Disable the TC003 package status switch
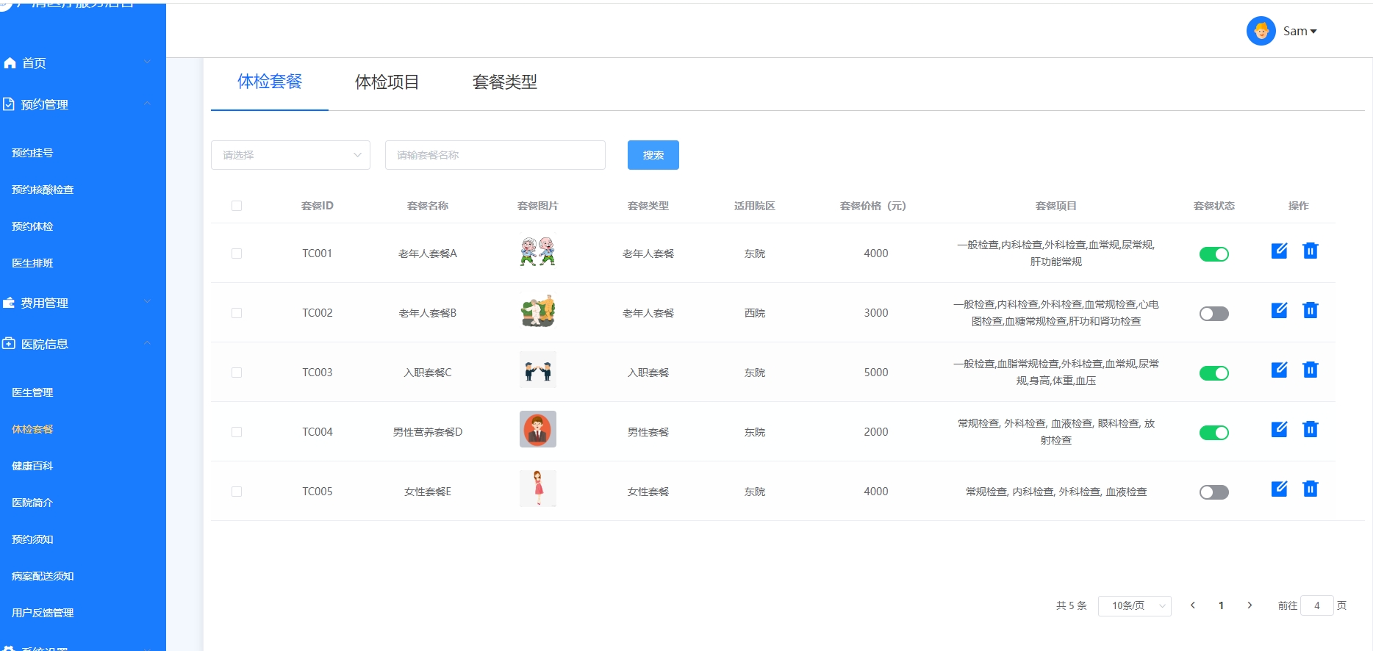Image resolution: width=1373 pixels, height=651 pixels. 1214,373
